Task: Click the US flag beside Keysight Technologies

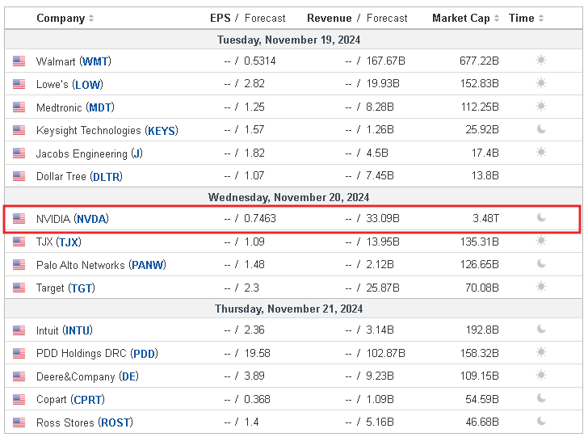Action: [x=19, y=130]
